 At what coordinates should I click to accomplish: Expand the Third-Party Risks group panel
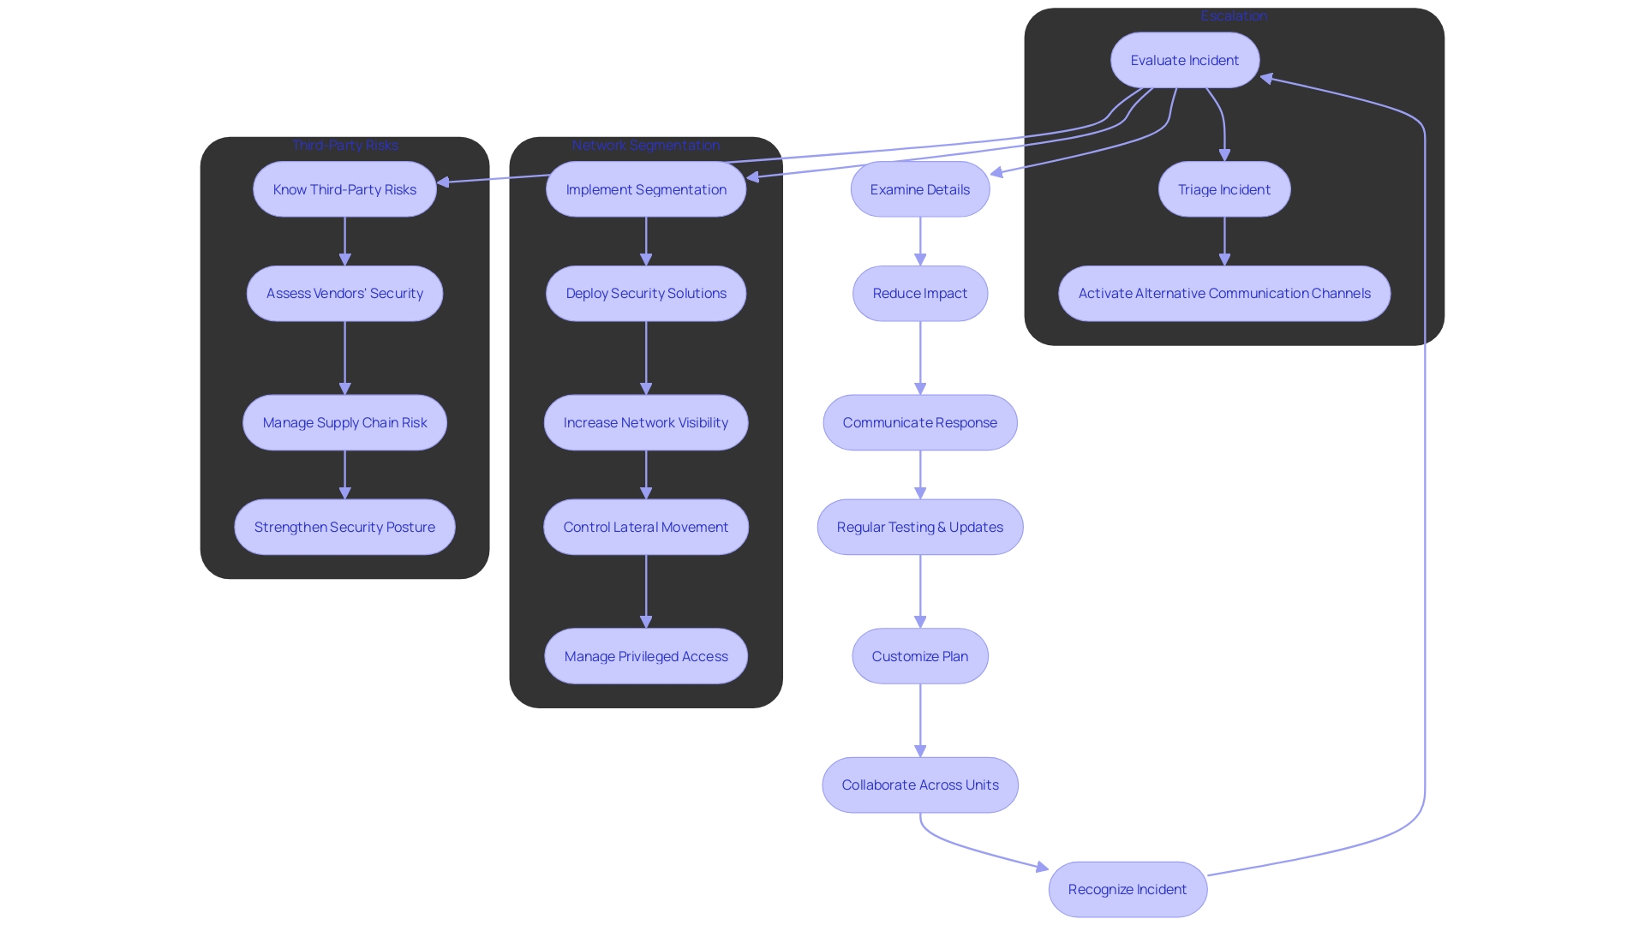click(344, 143)
